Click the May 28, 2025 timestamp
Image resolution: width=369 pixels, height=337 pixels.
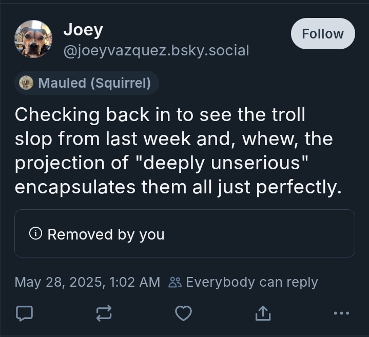pyautogui.click(x=87, y=282)
